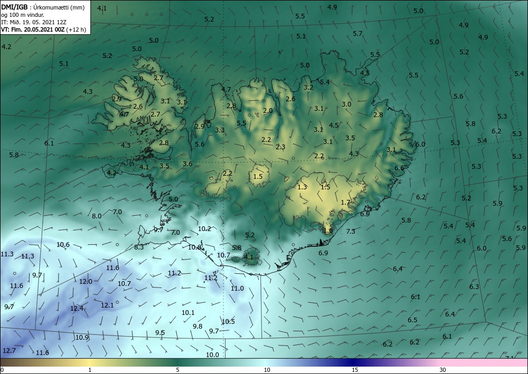
Task: Select the 10.0 value at bottom edge
Action: (x=212, y=354)
